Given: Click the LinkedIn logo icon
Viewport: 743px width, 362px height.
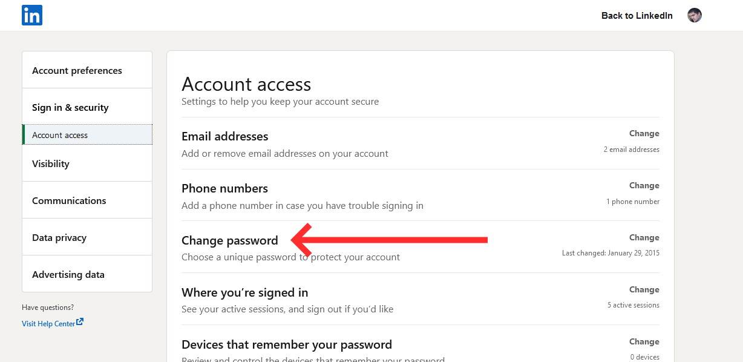Looking at the screenshot, I should (x=32, y=15).
